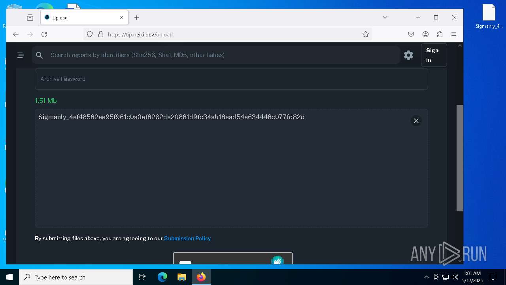Open Firefox account icon

click(425, 34)
